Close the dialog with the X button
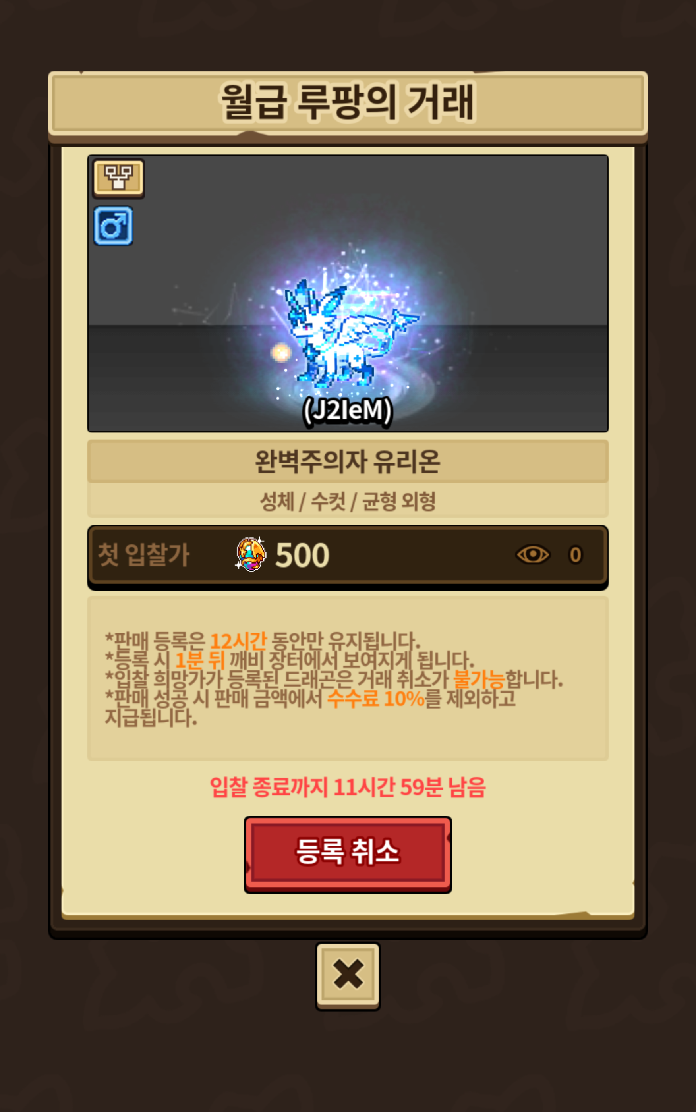 coord(348,975)
